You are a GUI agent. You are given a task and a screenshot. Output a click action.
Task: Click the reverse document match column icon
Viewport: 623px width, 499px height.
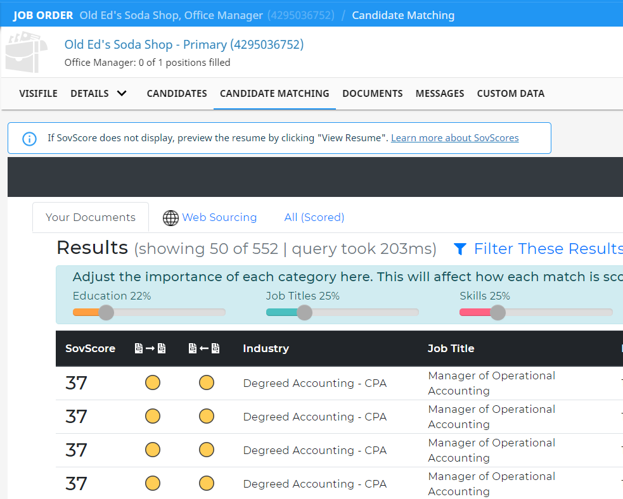pos(204,348)
